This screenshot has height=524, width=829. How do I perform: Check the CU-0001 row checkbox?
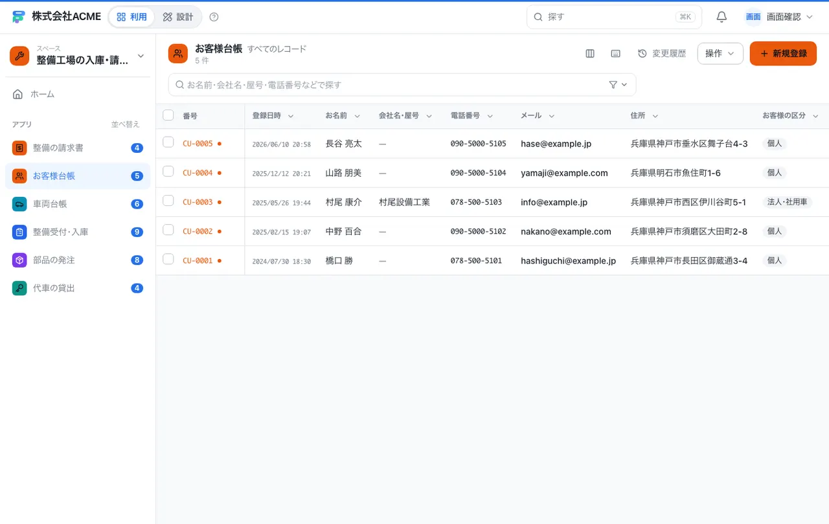pos(168,258)
